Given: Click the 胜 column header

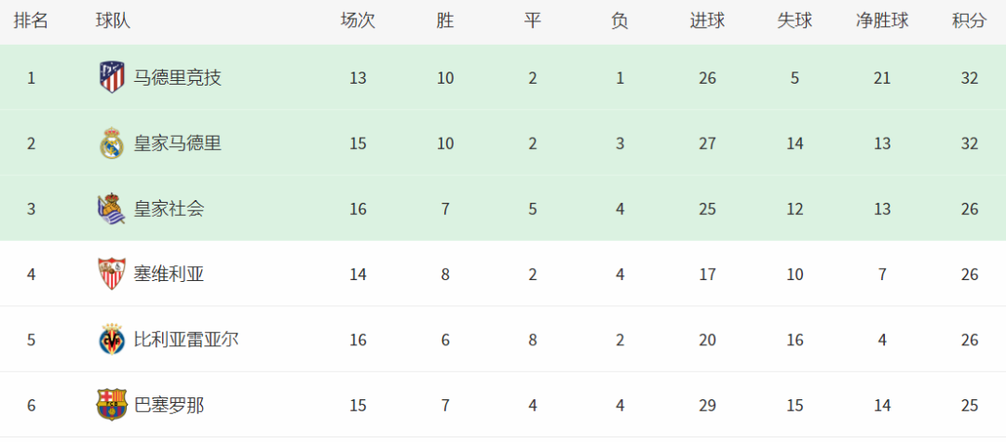Looking at the screenshot, I should pos(445,21).
